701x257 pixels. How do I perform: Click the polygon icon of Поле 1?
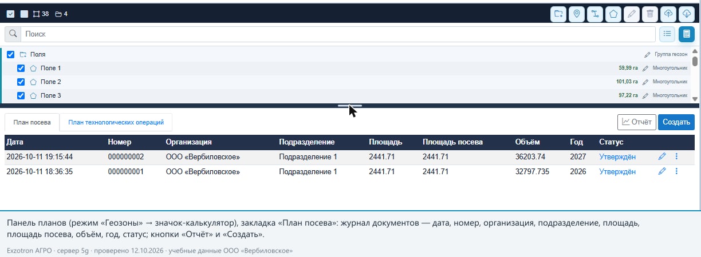(33, 69)
